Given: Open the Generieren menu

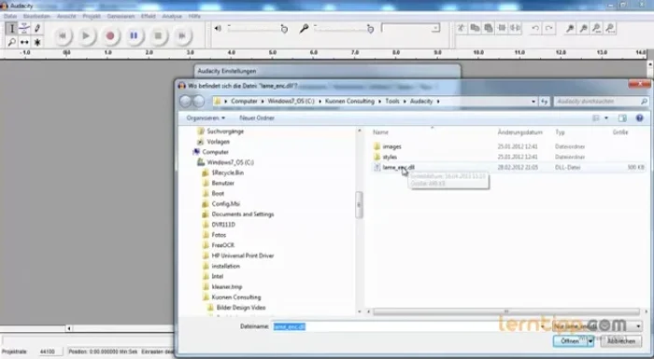Looking at the screenshot, I should click(121, 16).
